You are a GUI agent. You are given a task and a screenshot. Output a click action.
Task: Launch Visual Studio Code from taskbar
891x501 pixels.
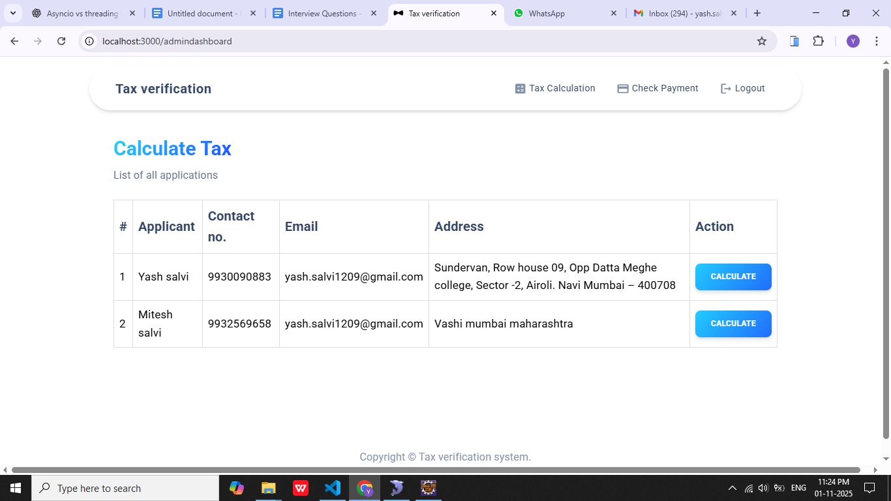(x=332, y=488)
